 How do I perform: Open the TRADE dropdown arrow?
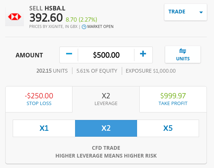pos(201,12)
